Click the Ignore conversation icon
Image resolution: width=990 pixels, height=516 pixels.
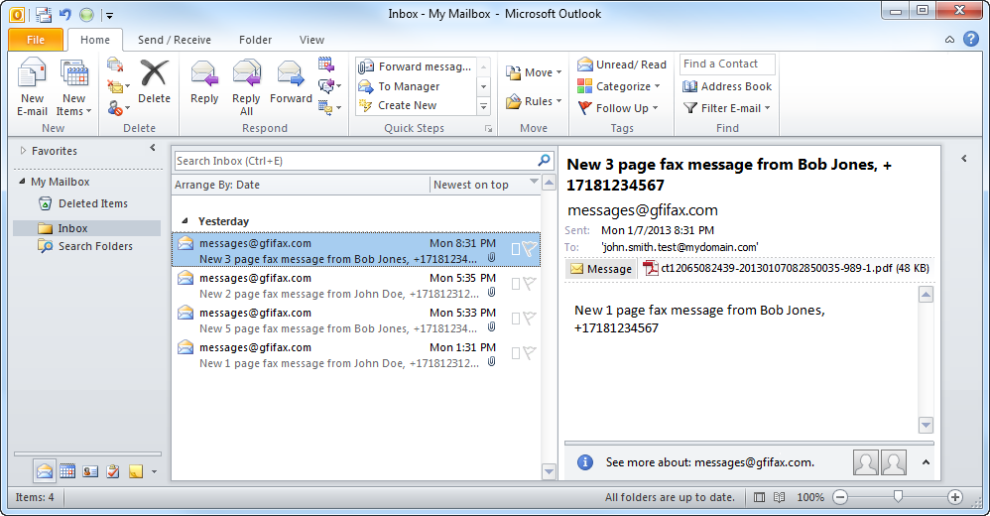click(115, 64)
